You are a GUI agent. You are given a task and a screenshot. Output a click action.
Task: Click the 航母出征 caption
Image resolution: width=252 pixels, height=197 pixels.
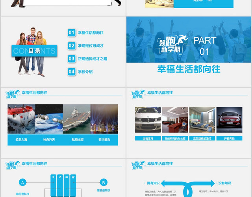click(x=78, y=139)
